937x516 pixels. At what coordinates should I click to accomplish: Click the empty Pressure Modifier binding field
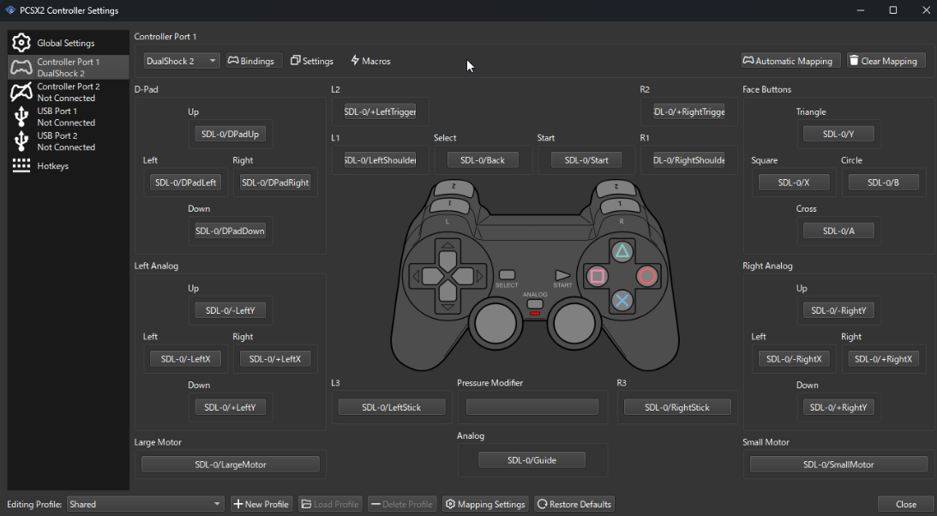tap(532, 406)
